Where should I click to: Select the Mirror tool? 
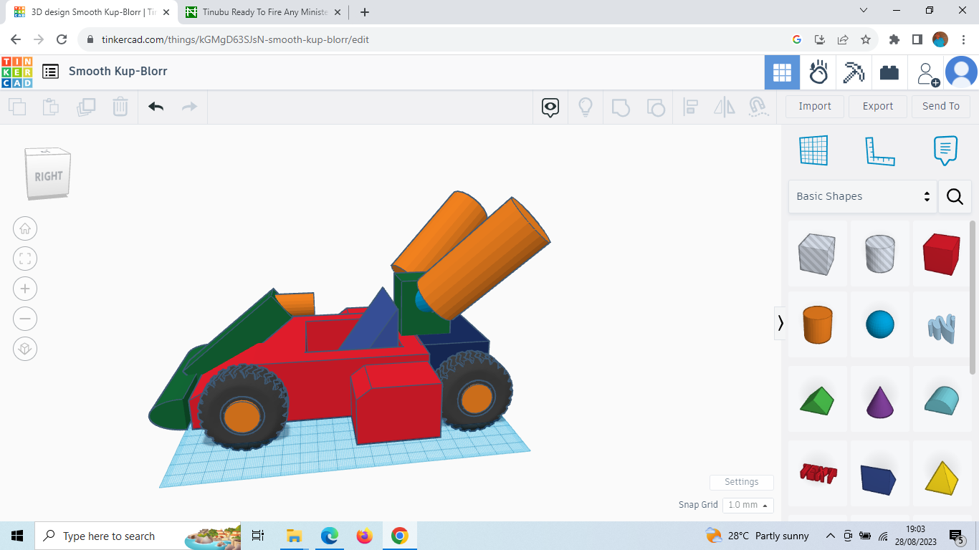[x=724, y=107]
